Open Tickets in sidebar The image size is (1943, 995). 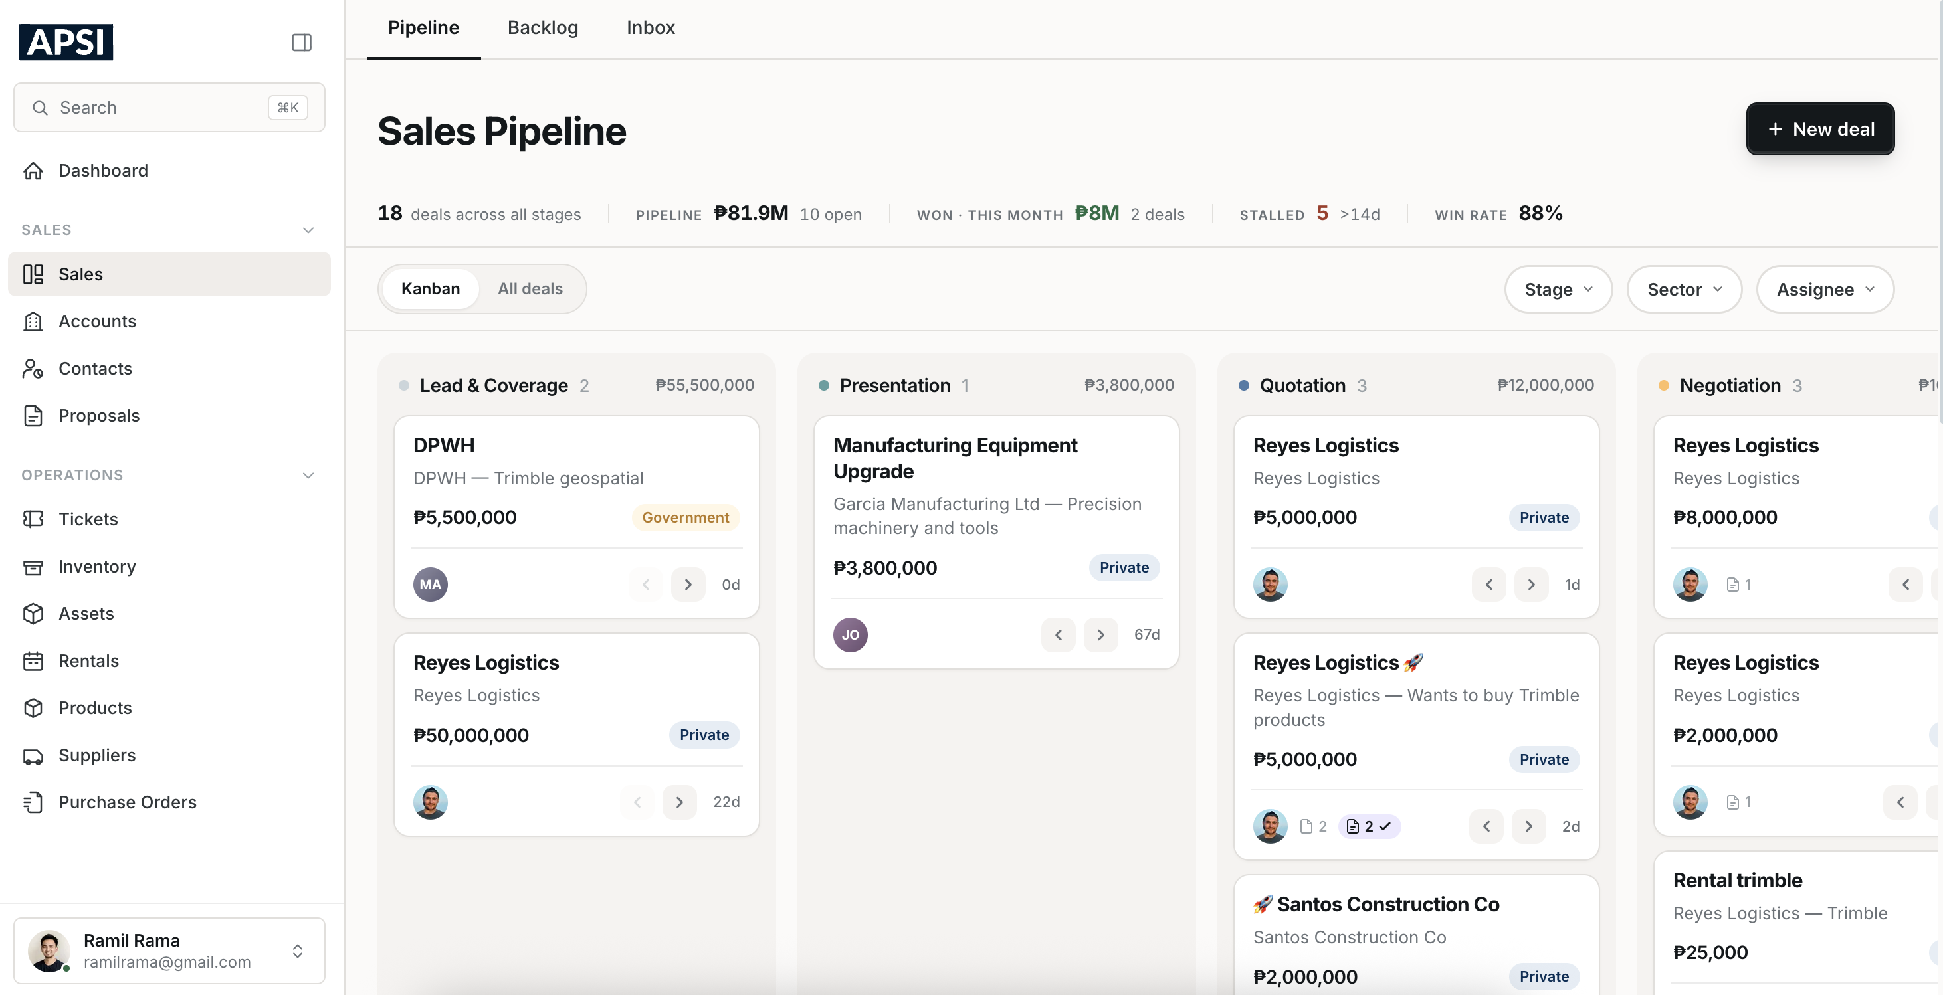click(169, 519)
